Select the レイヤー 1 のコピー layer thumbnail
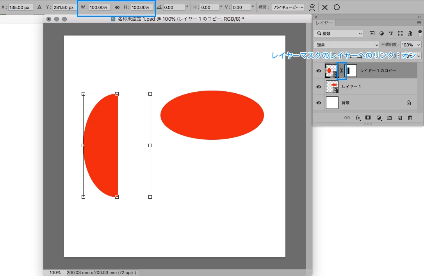Viewport: 424px width, 276px height. (x=332, y=71)
